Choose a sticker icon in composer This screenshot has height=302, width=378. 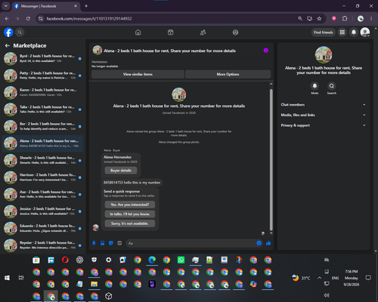coord(111,243)
